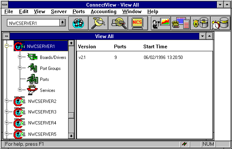232x149 pixels.
Task: Select the Ports tree item
Action: click(x=44, y=79)
